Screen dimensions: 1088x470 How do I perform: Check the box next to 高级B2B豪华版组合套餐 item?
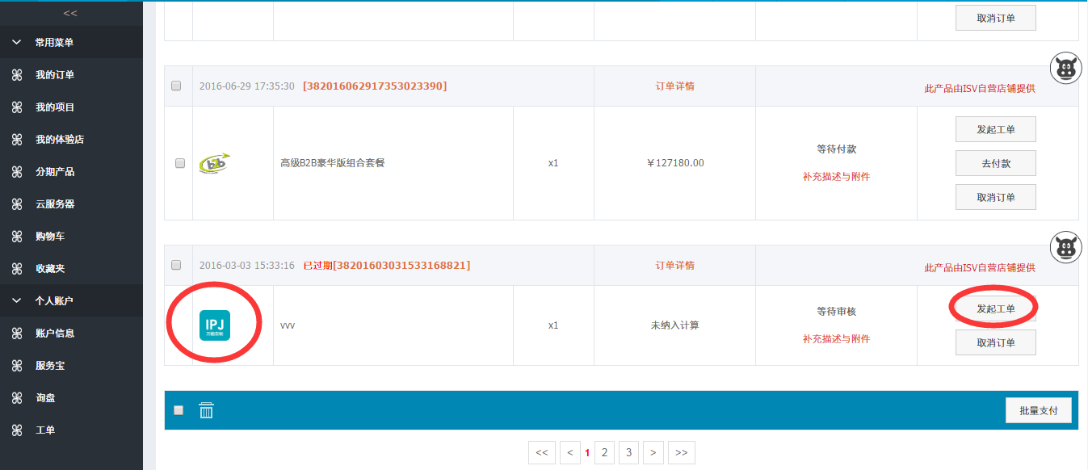(180, 163)
